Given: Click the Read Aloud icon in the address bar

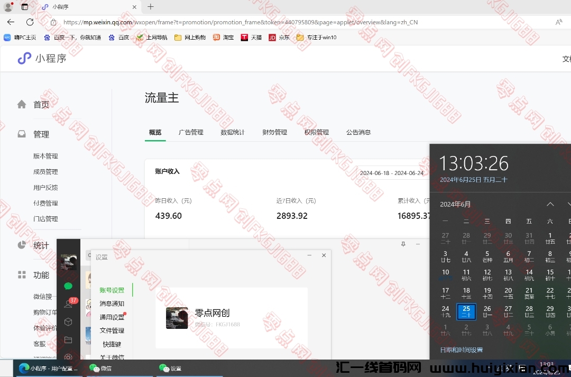Looking at the screenshot, I should tap(559, 22).
